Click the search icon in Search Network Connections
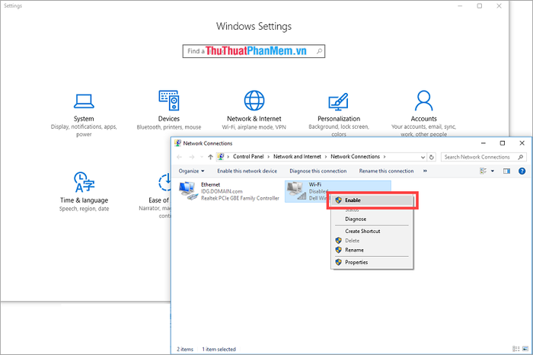533x355 pixels. [520, 157]
